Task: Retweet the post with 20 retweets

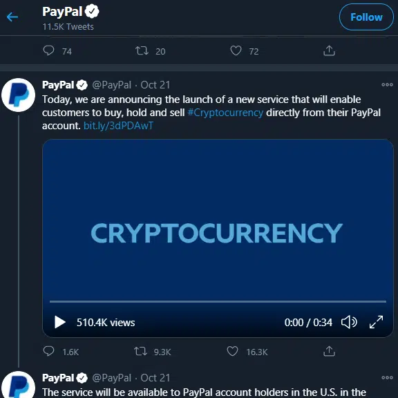Action: [x=142, y=50]
